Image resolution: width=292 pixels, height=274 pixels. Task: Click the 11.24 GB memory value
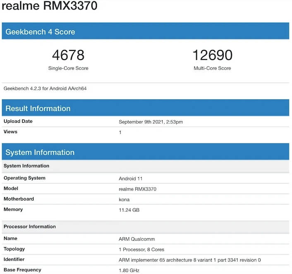[129, 210]
